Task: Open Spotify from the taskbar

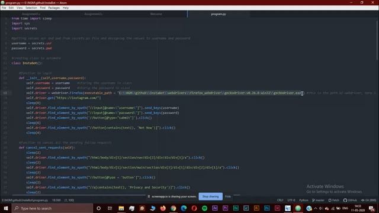Action: 204,208
